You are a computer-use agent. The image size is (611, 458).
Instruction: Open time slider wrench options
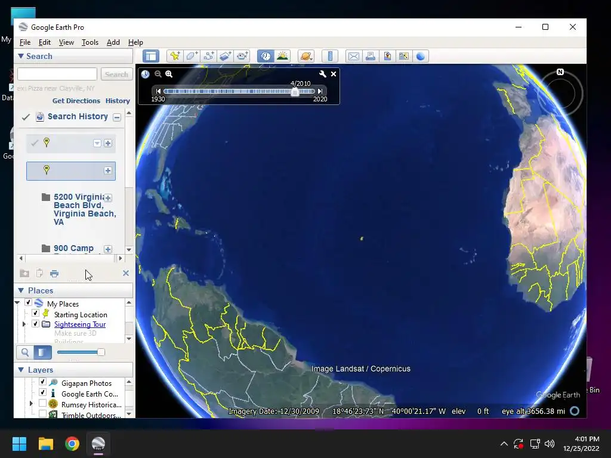click(322, 74)
